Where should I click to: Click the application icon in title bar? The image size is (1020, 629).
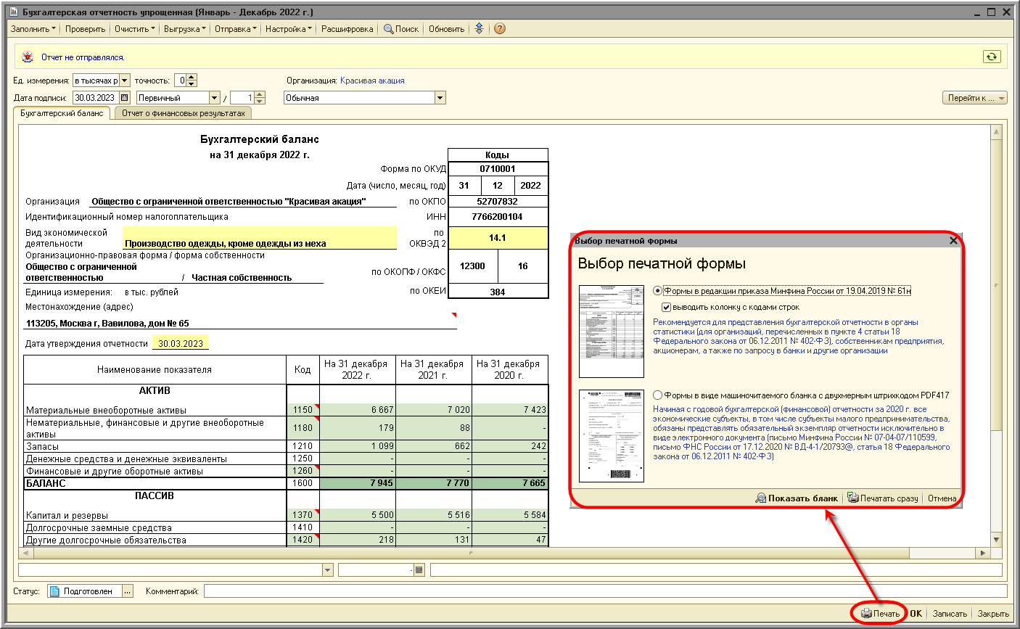[x=15, y=12]
